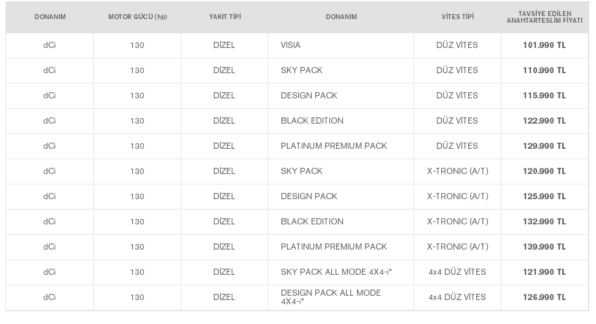
Task: Click the 125.990 TL price cell
Action: click(x=544, y=197)
